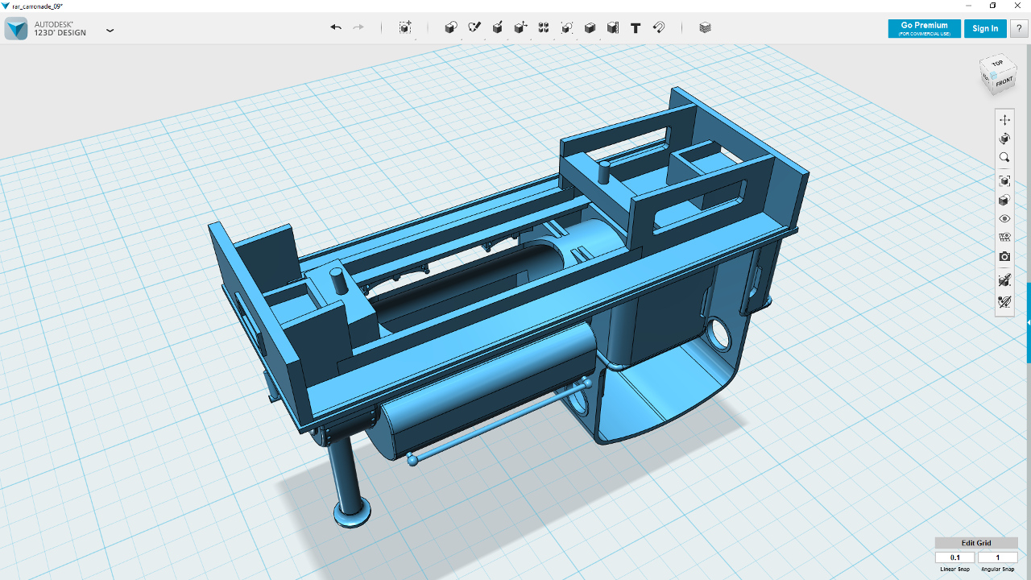Open the Combine tool menu

click(x=590, y=27)
